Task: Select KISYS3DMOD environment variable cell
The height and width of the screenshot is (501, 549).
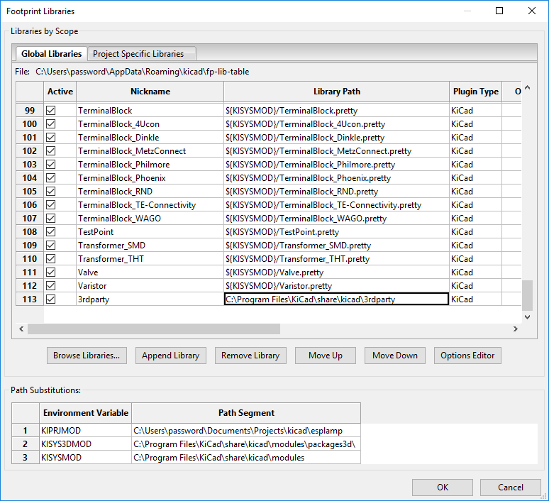Action: [85, 444]
